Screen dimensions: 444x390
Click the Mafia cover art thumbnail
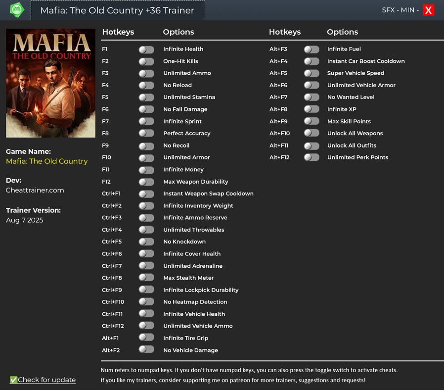coord(51,83)
